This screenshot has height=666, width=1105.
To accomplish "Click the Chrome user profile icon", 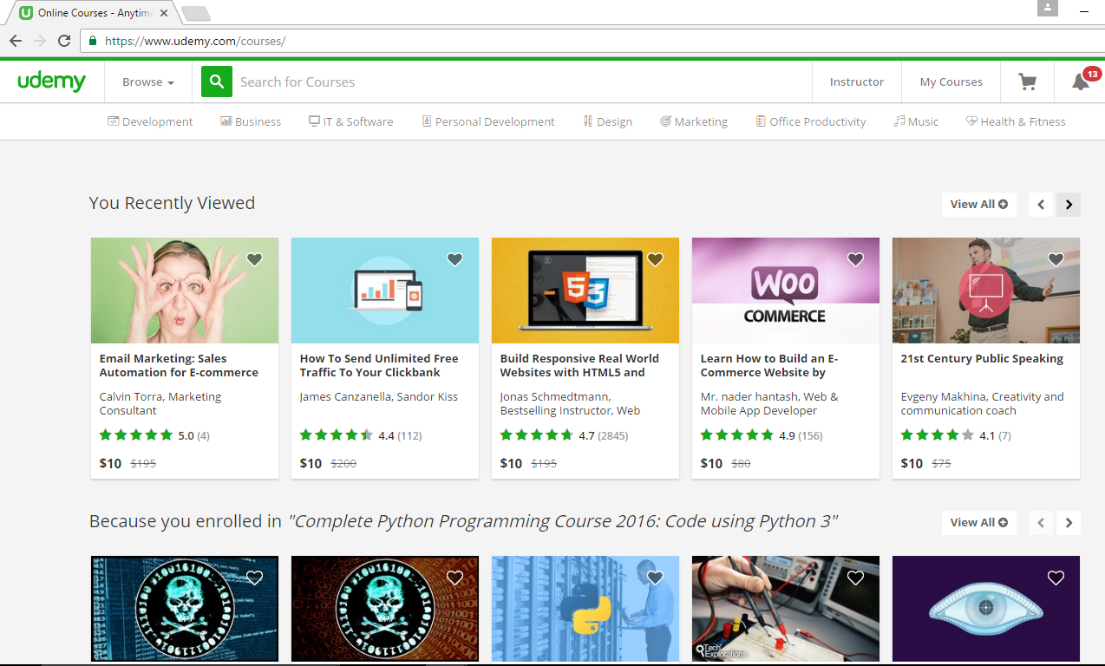I will (x=1048, y=8).
